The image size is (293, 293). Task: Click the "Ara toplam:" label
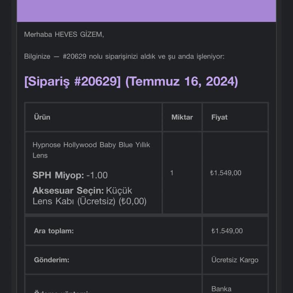point(54,231)
